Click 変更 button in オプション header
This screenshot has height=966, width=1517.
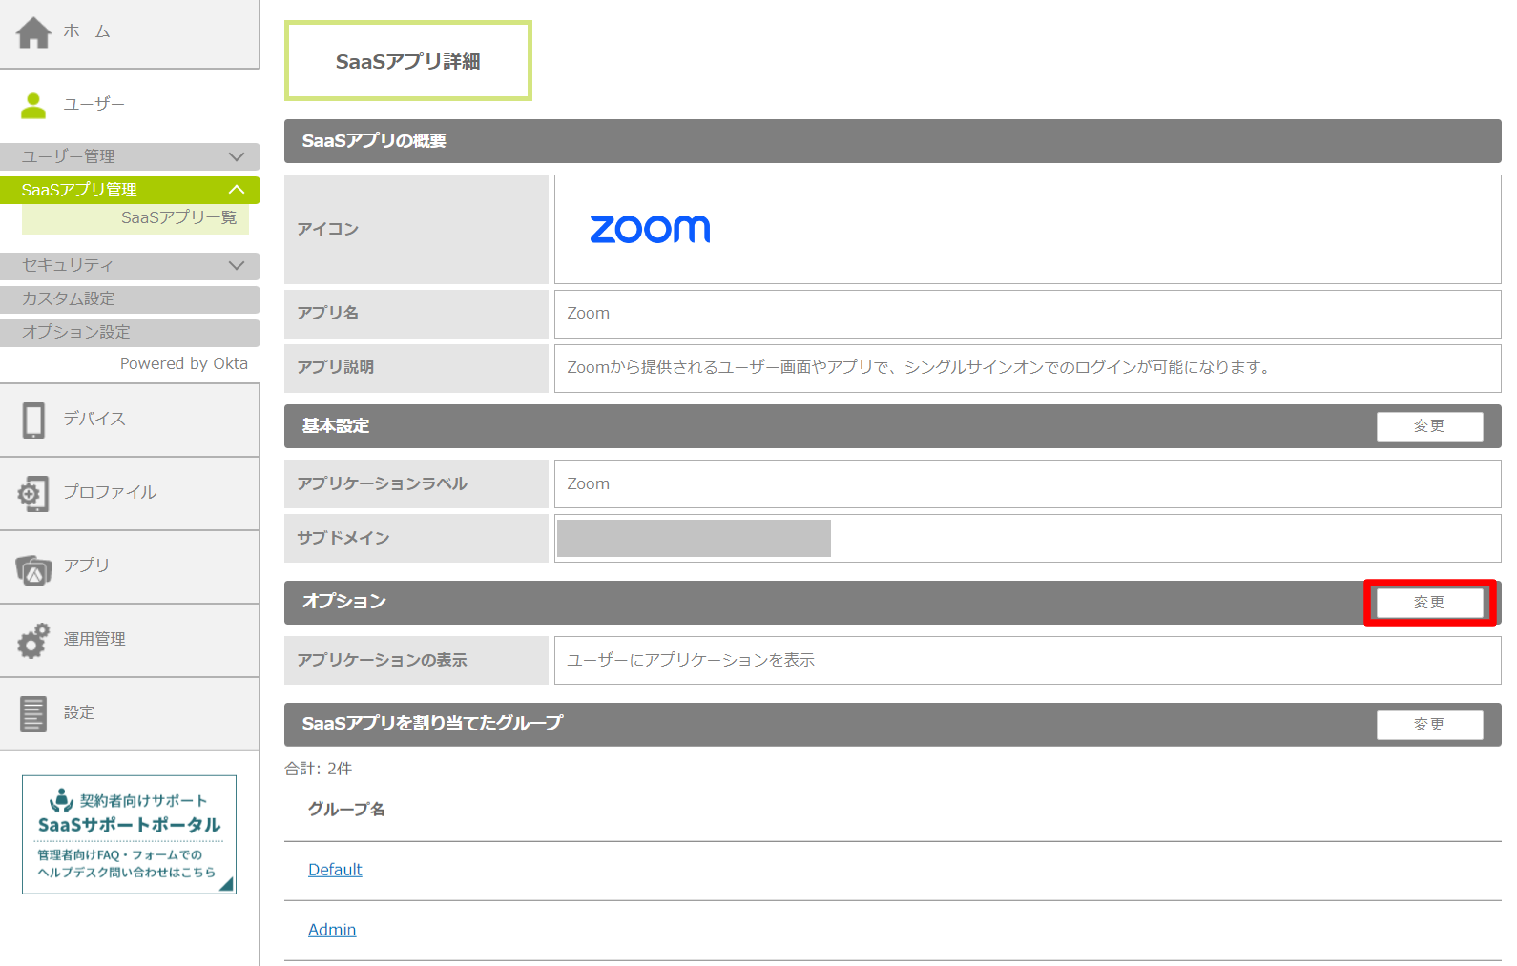tap(1428, 603)
